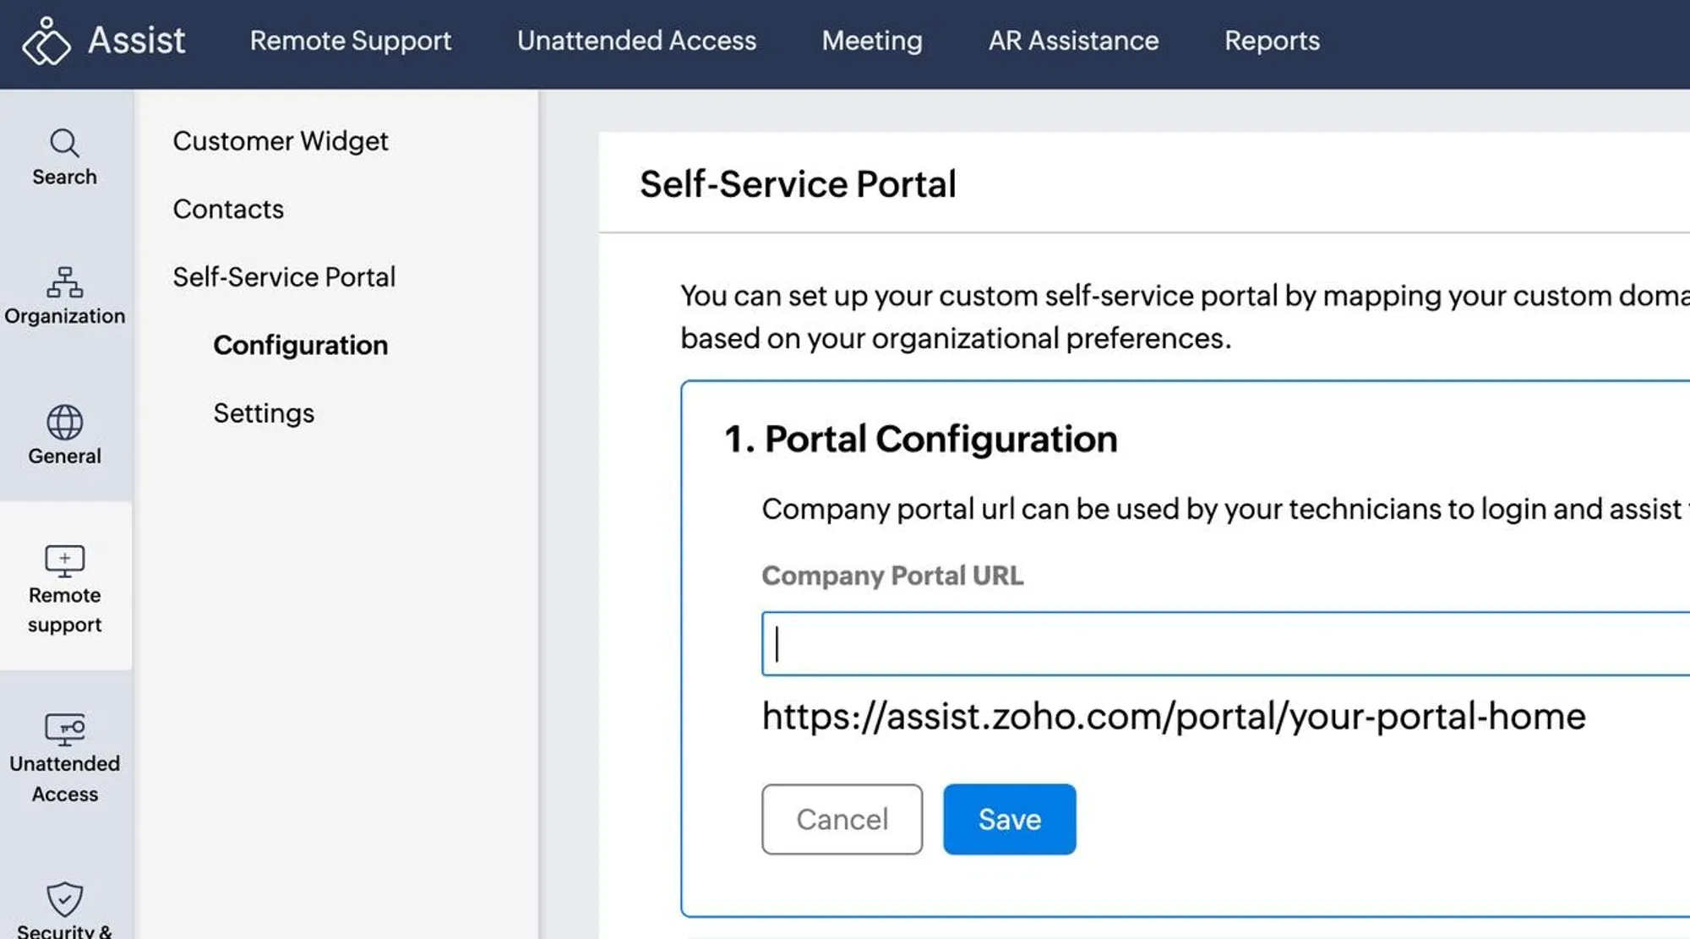
Task: Open the General globe icon
Action: [64, 423]
